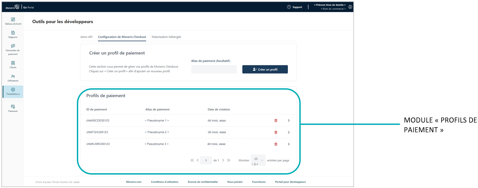The image size is (478, 188).
Task: Open the Utilisateurs section
Action: pyautogui.click(x=13, y=78)
